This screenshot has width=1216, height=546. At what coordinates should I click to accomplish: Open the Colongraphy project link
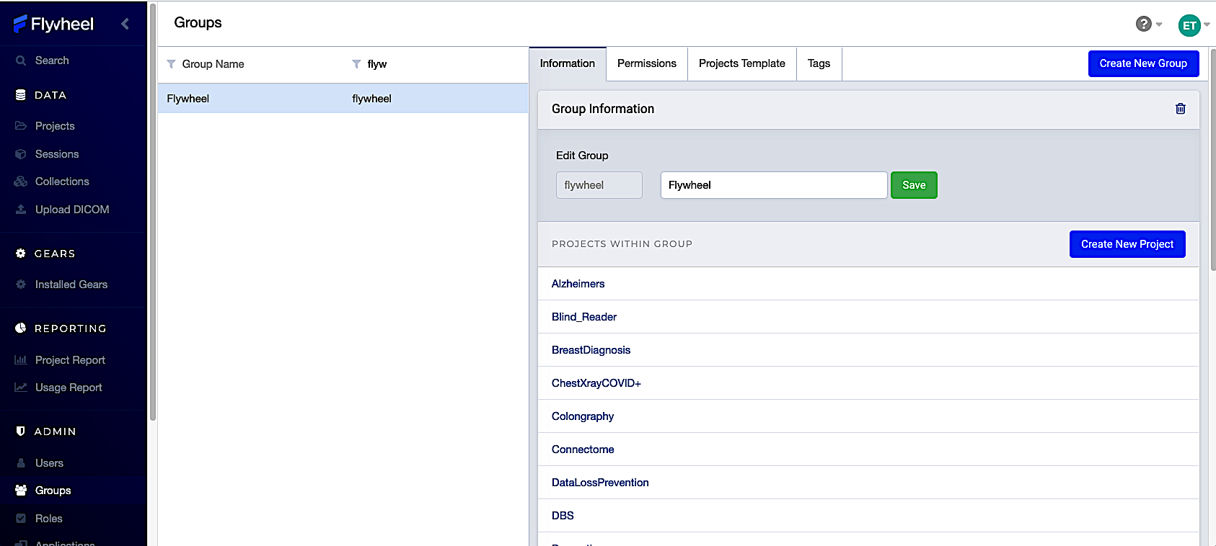[583, 416]
